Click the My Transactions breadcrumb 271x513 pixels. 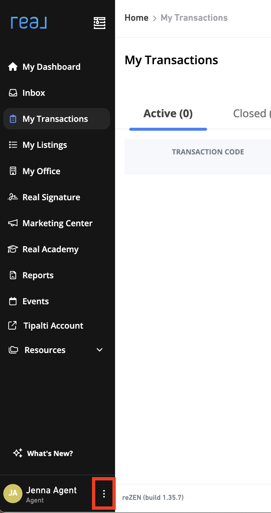click(x=194, y=18)
